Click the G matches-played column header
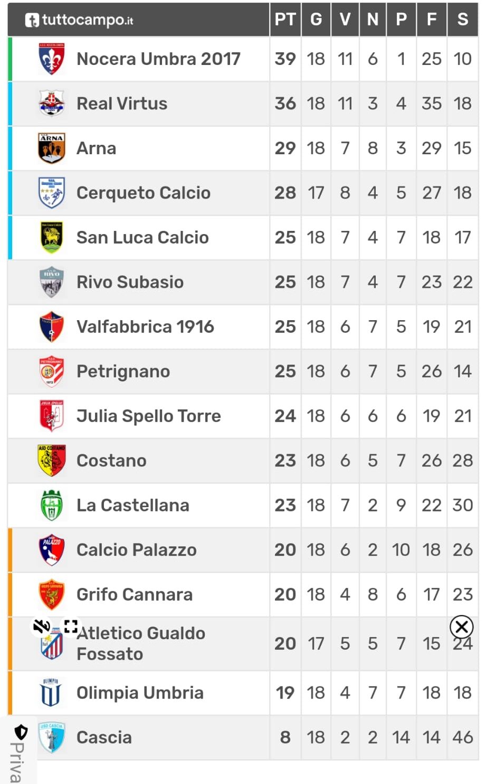Image resolution: width=486 pixels, height=784 pixels. 316,20
